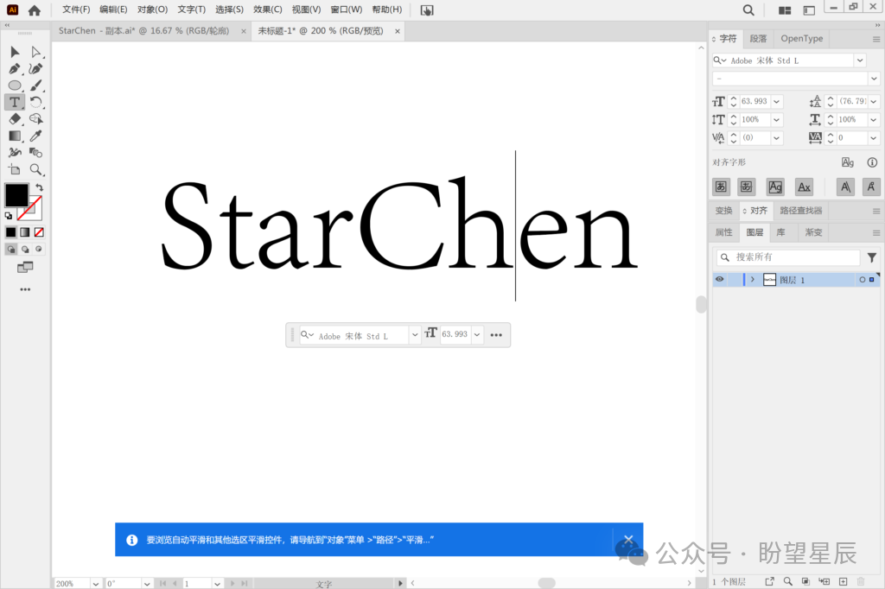Viewport: 885px width, 589px height.
Task: Open leading (76.79) dropdown
Action: 874,102
